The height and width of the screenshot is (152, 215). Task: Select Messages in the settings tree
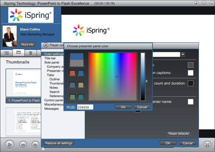[x=51, y=109]
